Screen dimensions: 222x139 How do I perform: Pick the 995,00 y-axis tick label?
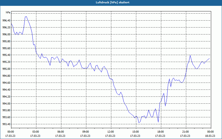click(6, 69)
